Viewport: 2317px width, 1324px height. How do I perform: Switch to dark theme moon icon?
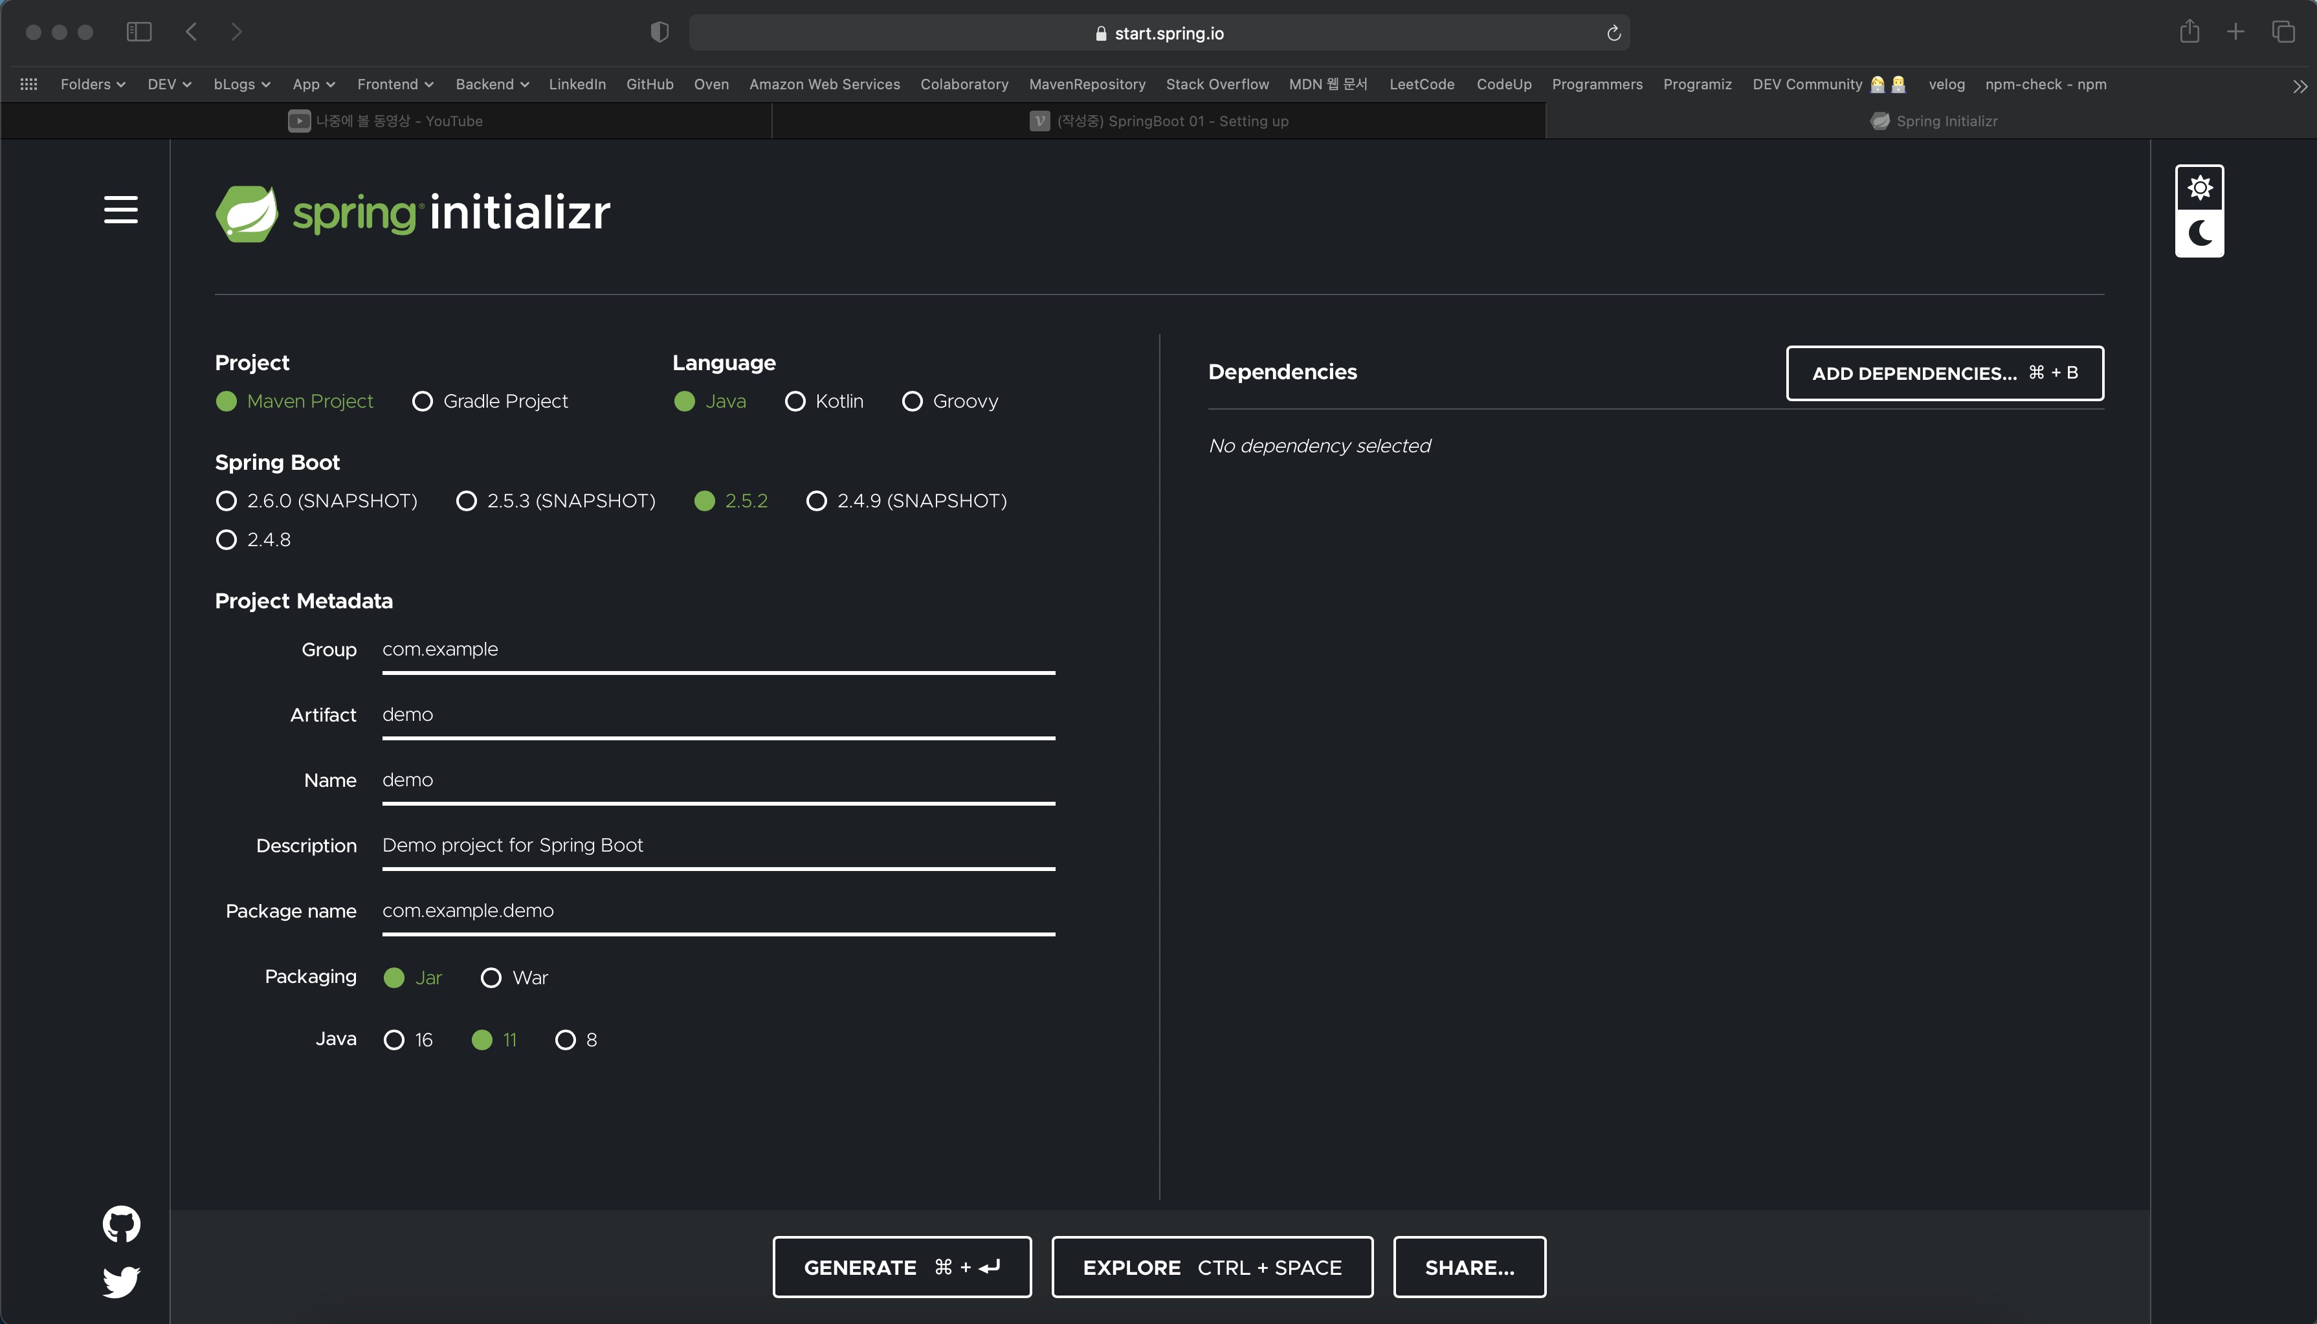[2199, 234]
